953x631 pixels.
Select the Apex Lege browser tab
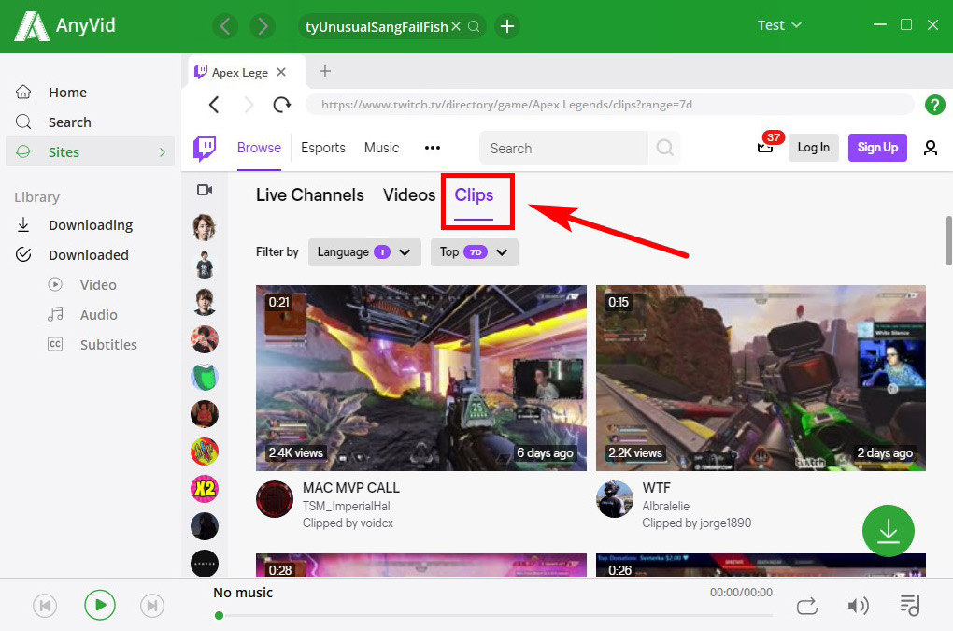point(239,72)
